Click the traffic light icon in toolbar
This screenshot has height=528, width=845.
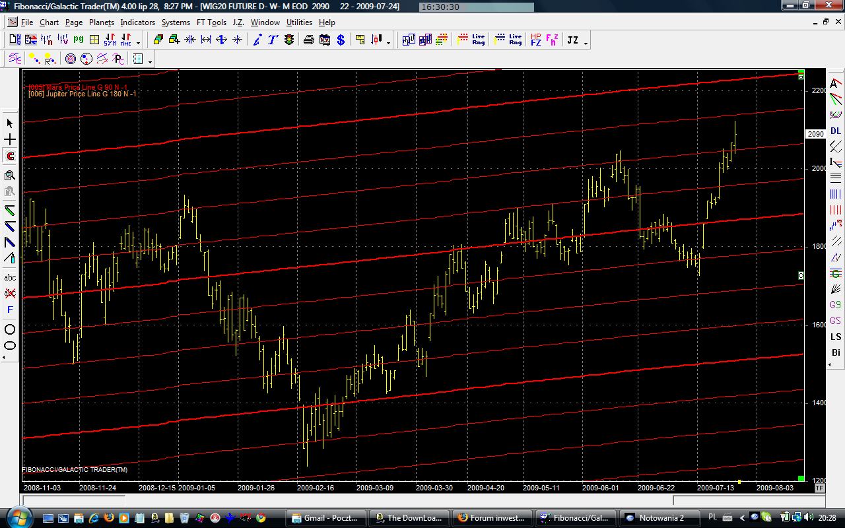[289, 40]
